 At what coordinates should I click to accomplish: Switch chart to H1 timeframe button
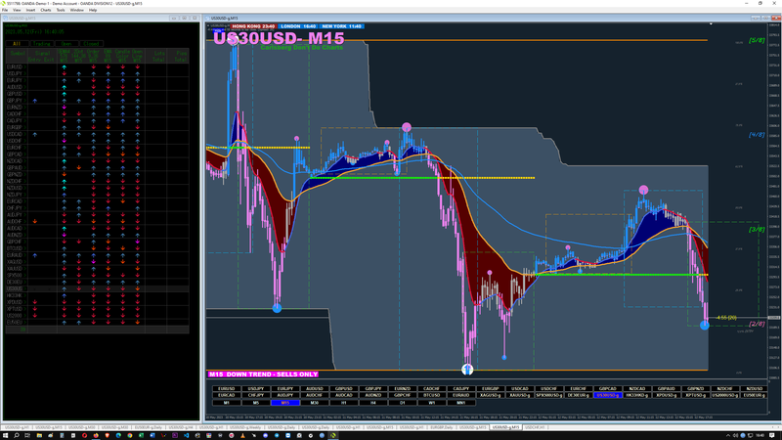click(x=344, y=403)
